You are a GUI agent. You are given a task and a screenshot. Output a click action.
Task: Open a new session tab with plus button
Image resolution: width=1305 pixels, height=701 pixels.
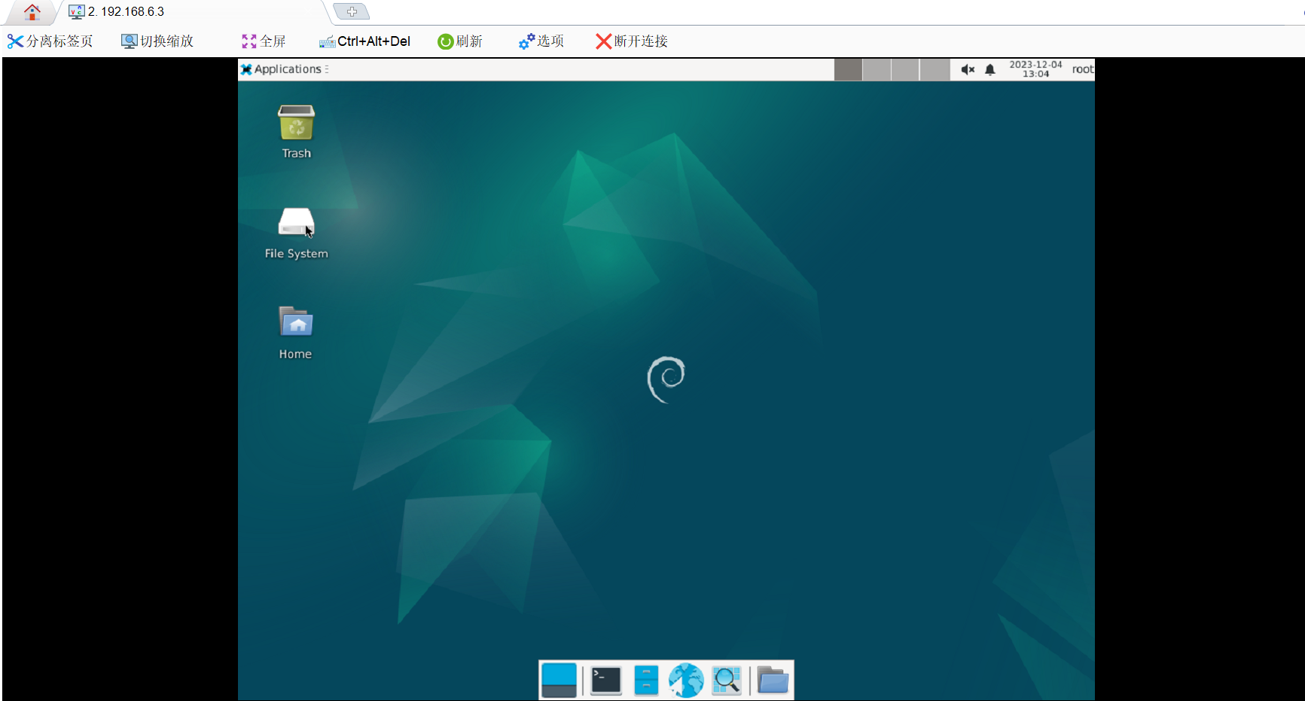pos(352,11)
